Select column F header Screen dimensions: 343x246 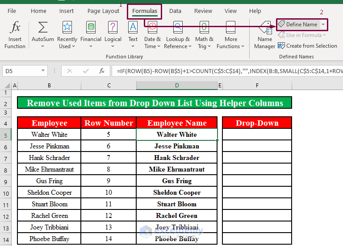point(257,86)
